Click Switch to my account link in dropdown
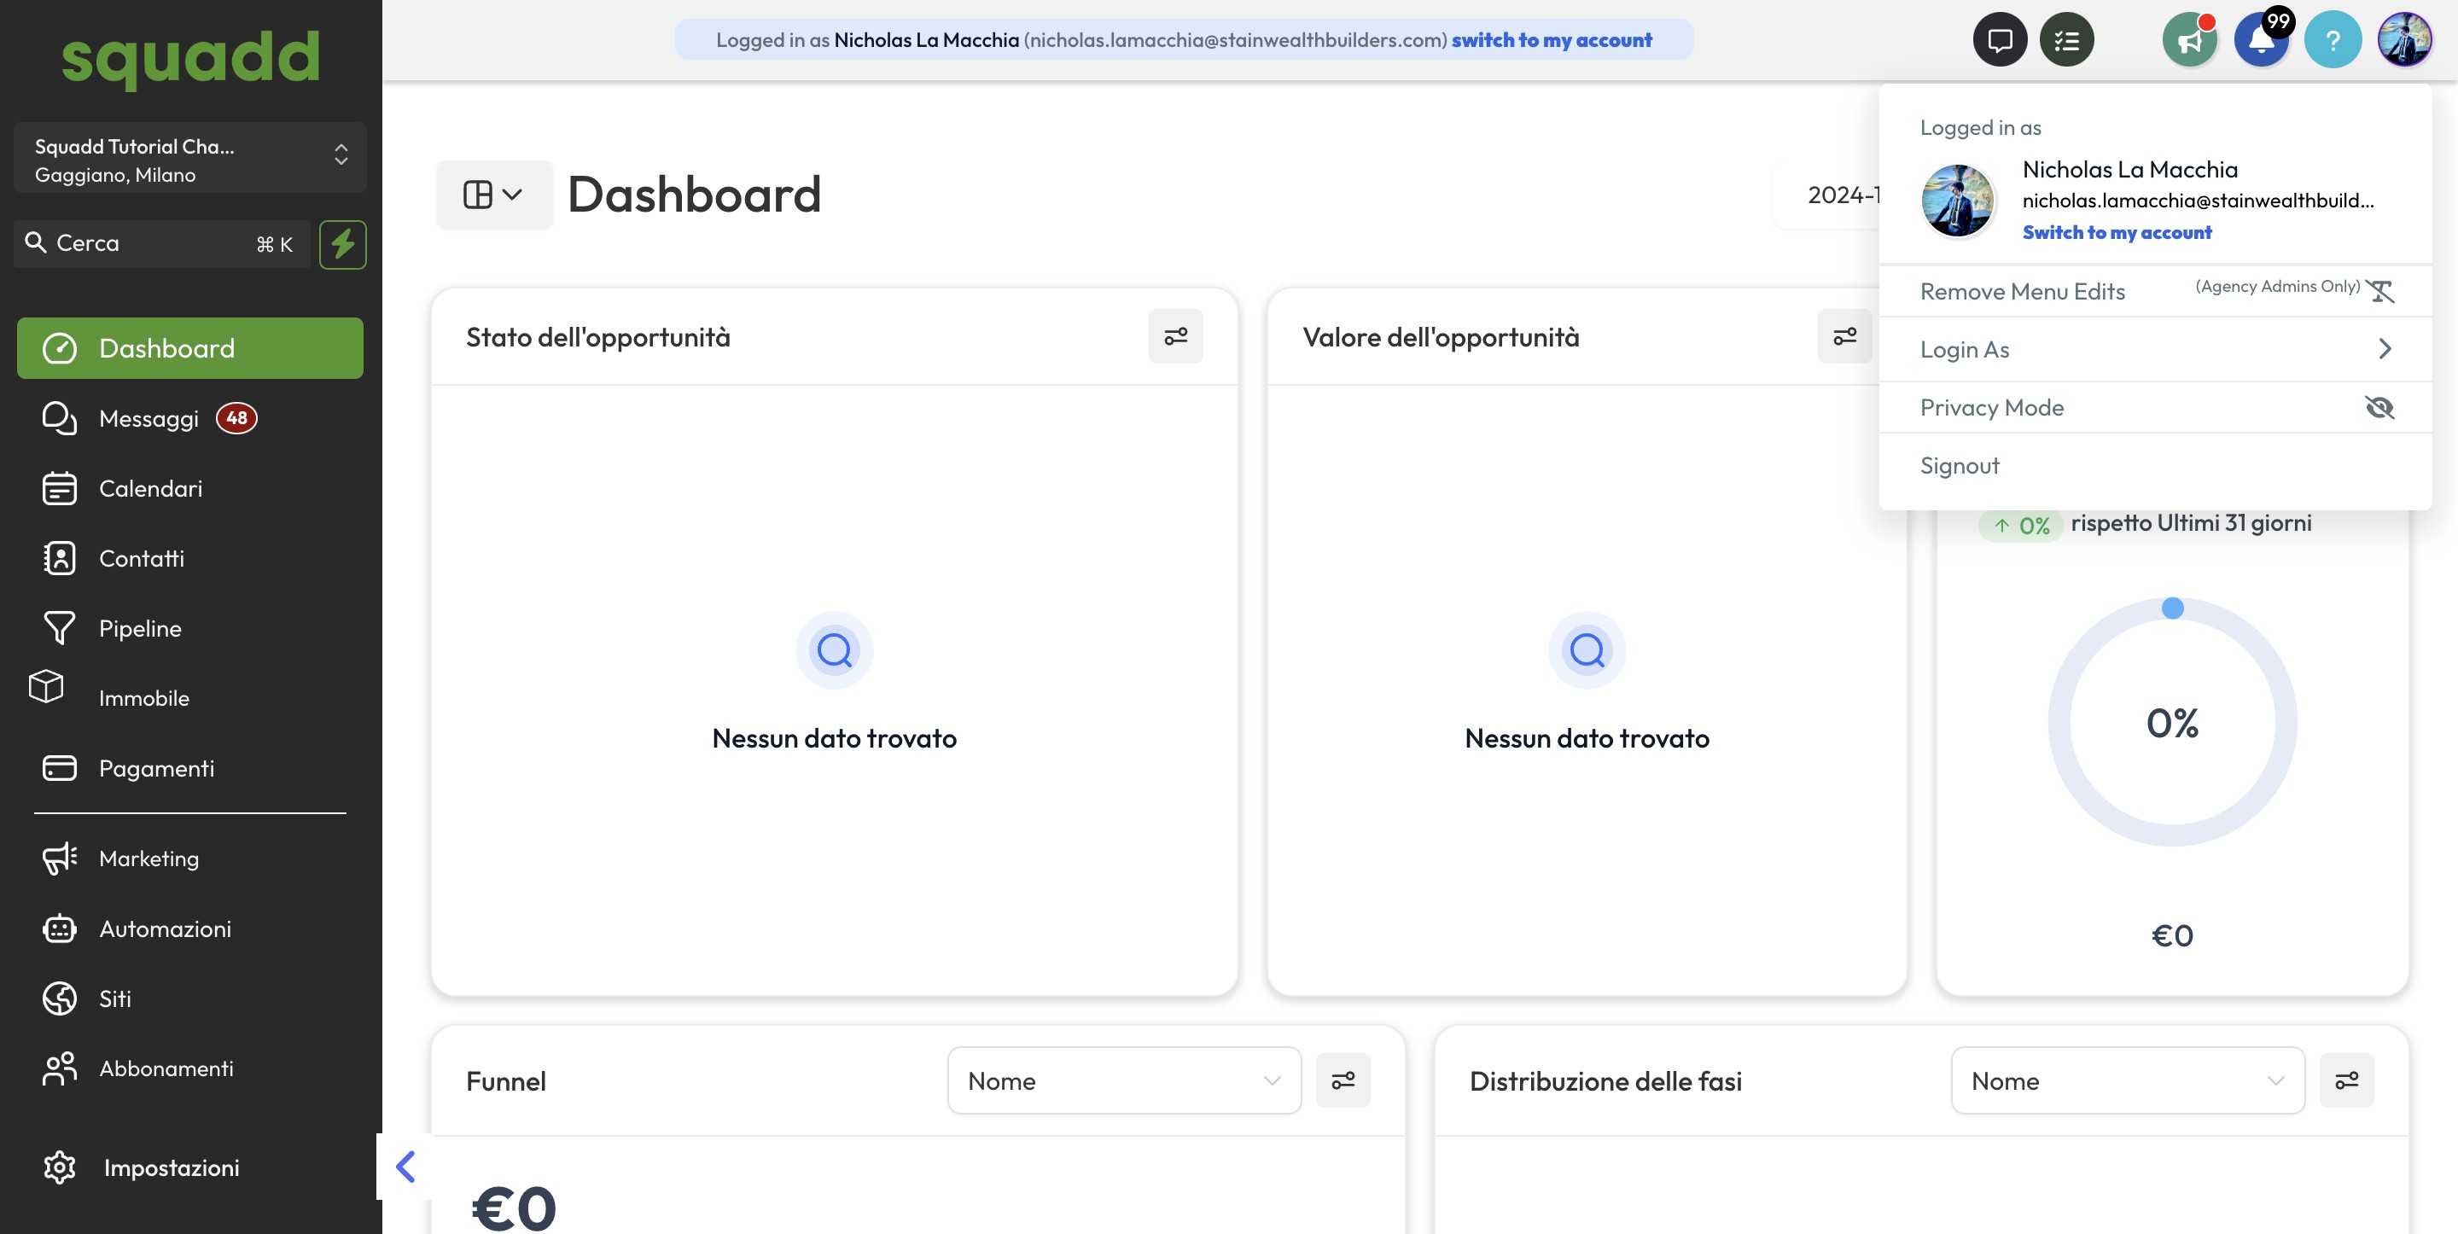Image resolution: width=2458 pixels, height=1234 pixels. (x=2116, y=233)
